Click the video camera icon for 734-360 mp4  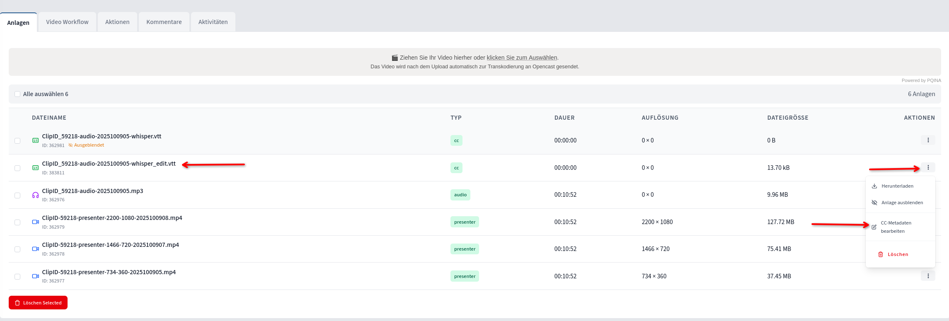tap(36, 276)
